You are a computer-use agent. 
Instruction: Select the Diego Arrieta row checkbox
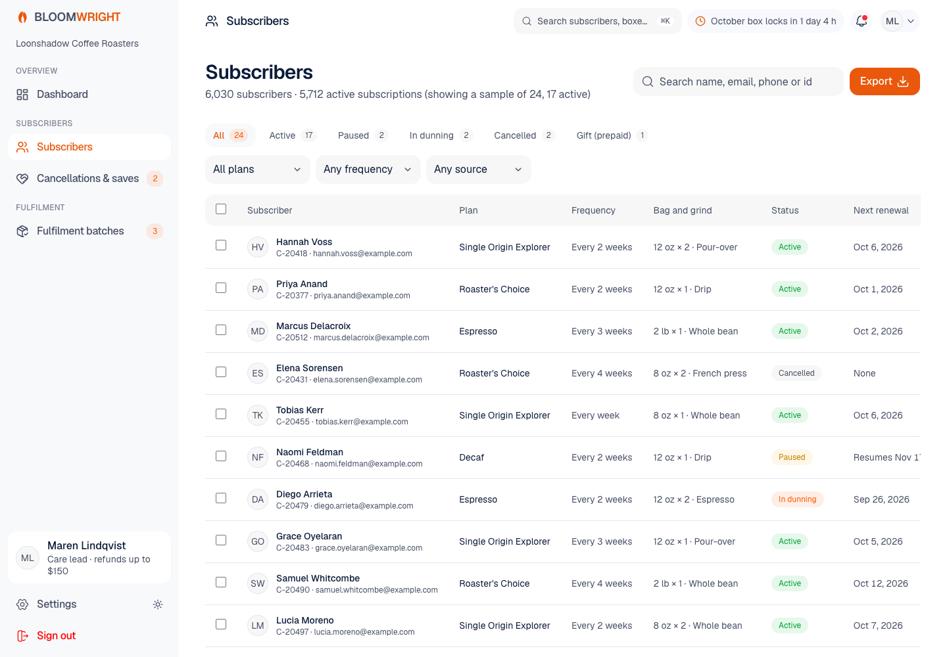[x=221, y=498]
